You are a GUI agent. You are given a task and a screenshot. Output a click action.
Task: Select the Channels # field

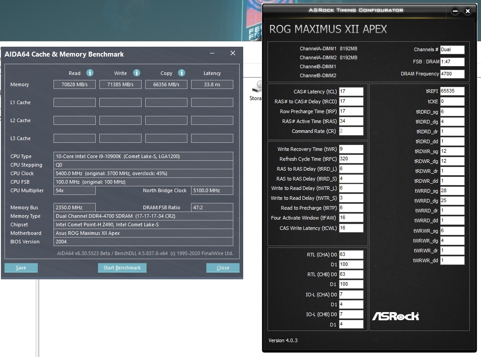point(452,50)
